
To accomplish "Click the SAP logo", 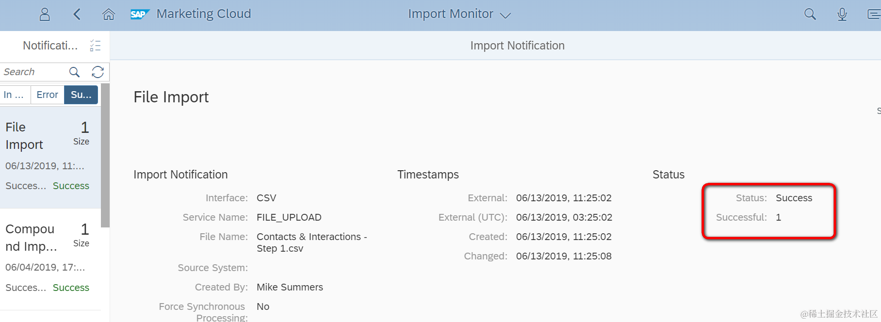I will pos(140,14).
